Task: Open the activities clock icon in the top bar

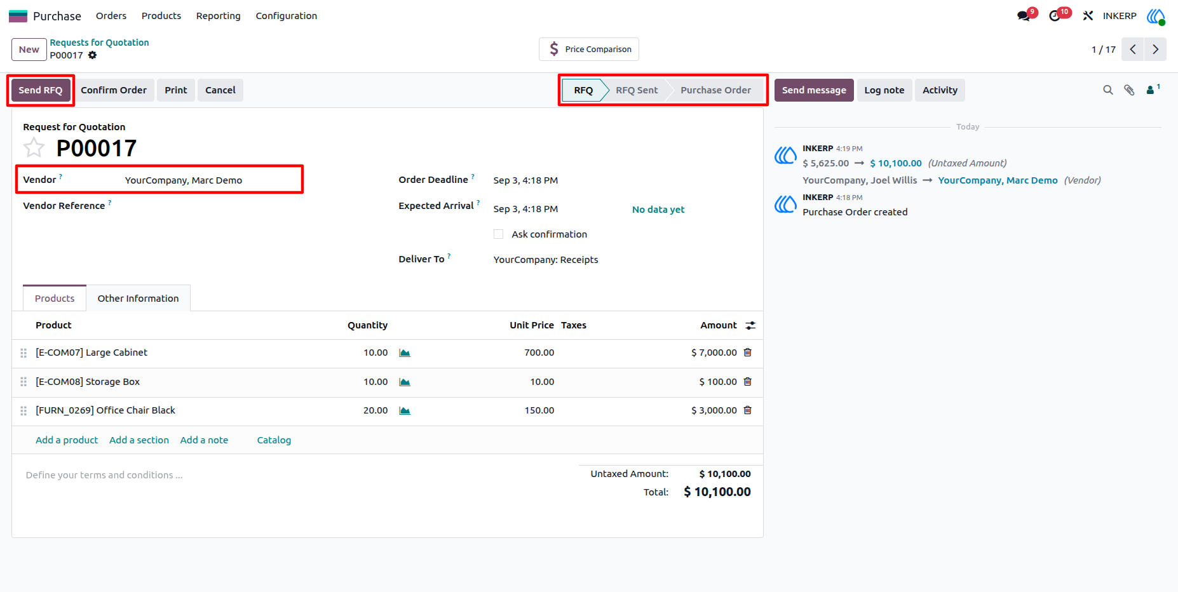Action: (x=1055, y=16)
